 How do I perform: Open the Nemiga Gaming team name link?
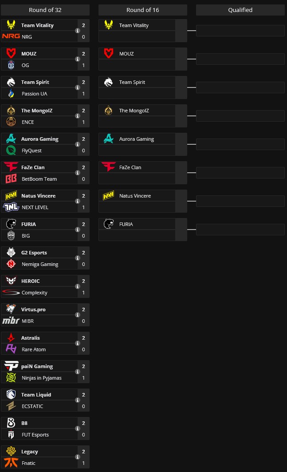point(40,264)
